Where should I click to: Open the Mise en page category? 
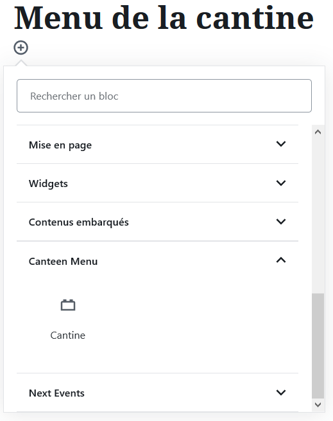tap(157, 145)
